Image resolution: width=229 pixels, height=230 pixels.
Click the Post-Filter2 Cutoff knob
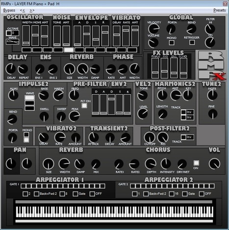click(150, 137)
